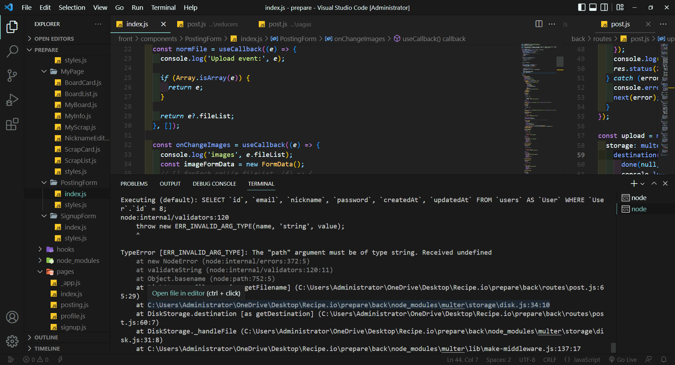Click Ln 44, Col 7 in status bar
The width and height of the screenshot is (675, 365).
pyautogui.click(x=462, y=360)
